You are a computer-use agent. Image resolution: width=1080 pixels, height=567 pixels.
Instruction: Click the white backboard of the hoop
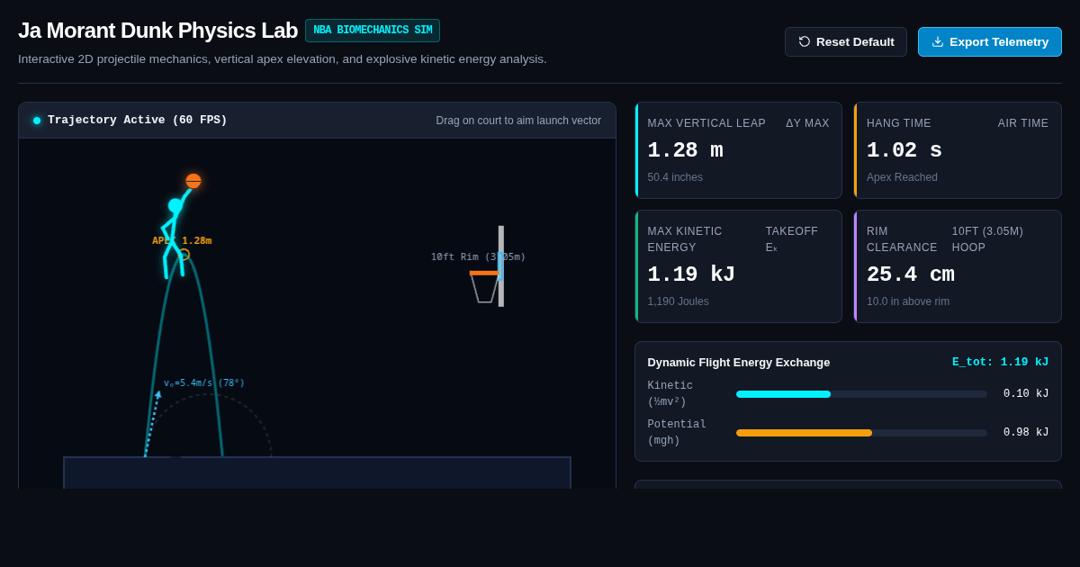[x=501, y=265]
